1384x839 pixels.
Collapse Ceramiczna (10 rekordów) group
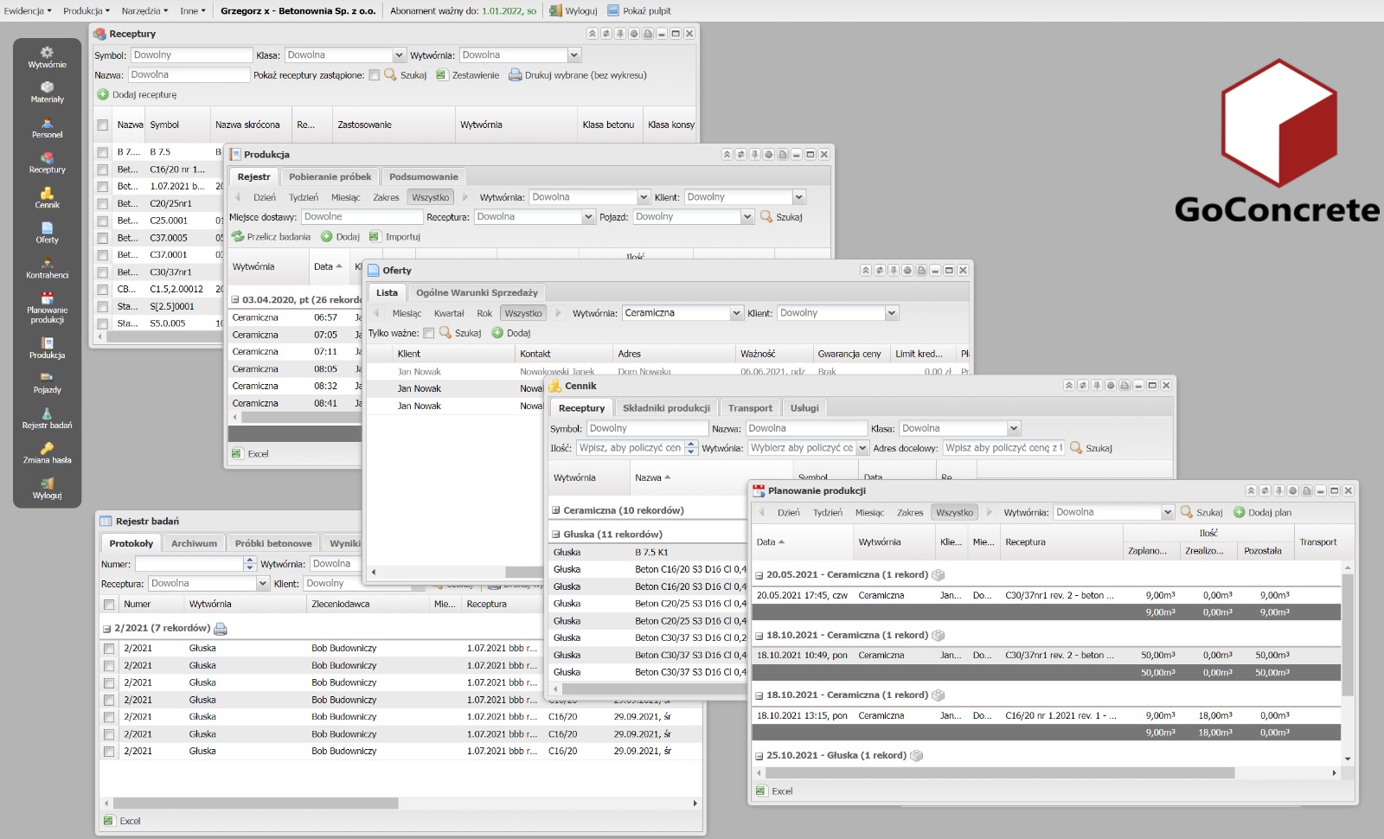[555, 510]
